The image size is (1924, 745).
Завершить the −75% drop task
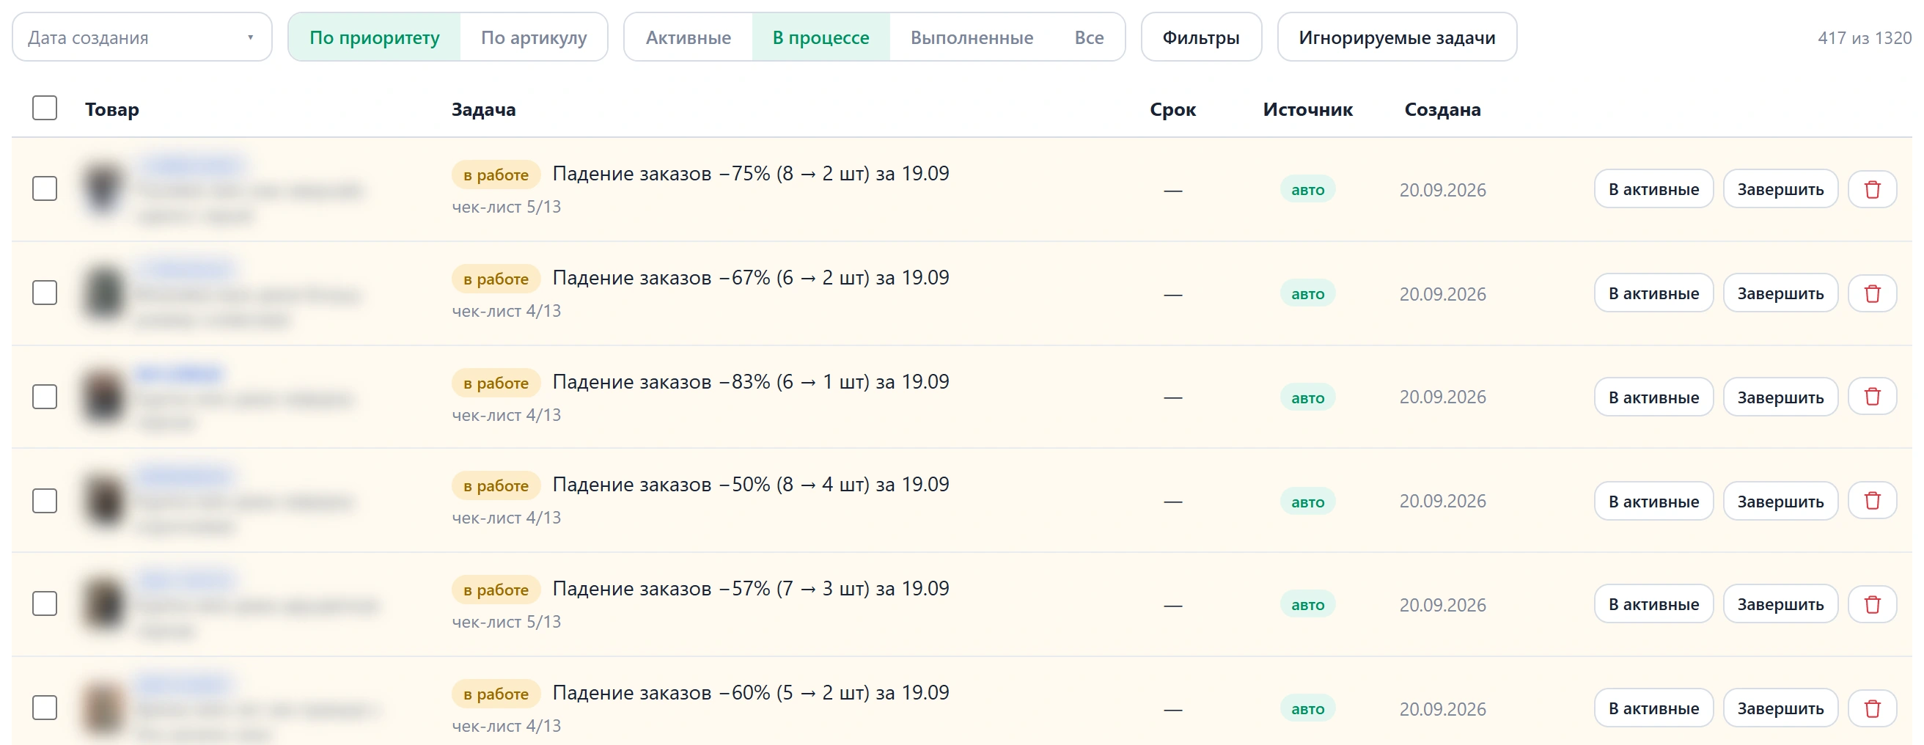(1780, 189)
